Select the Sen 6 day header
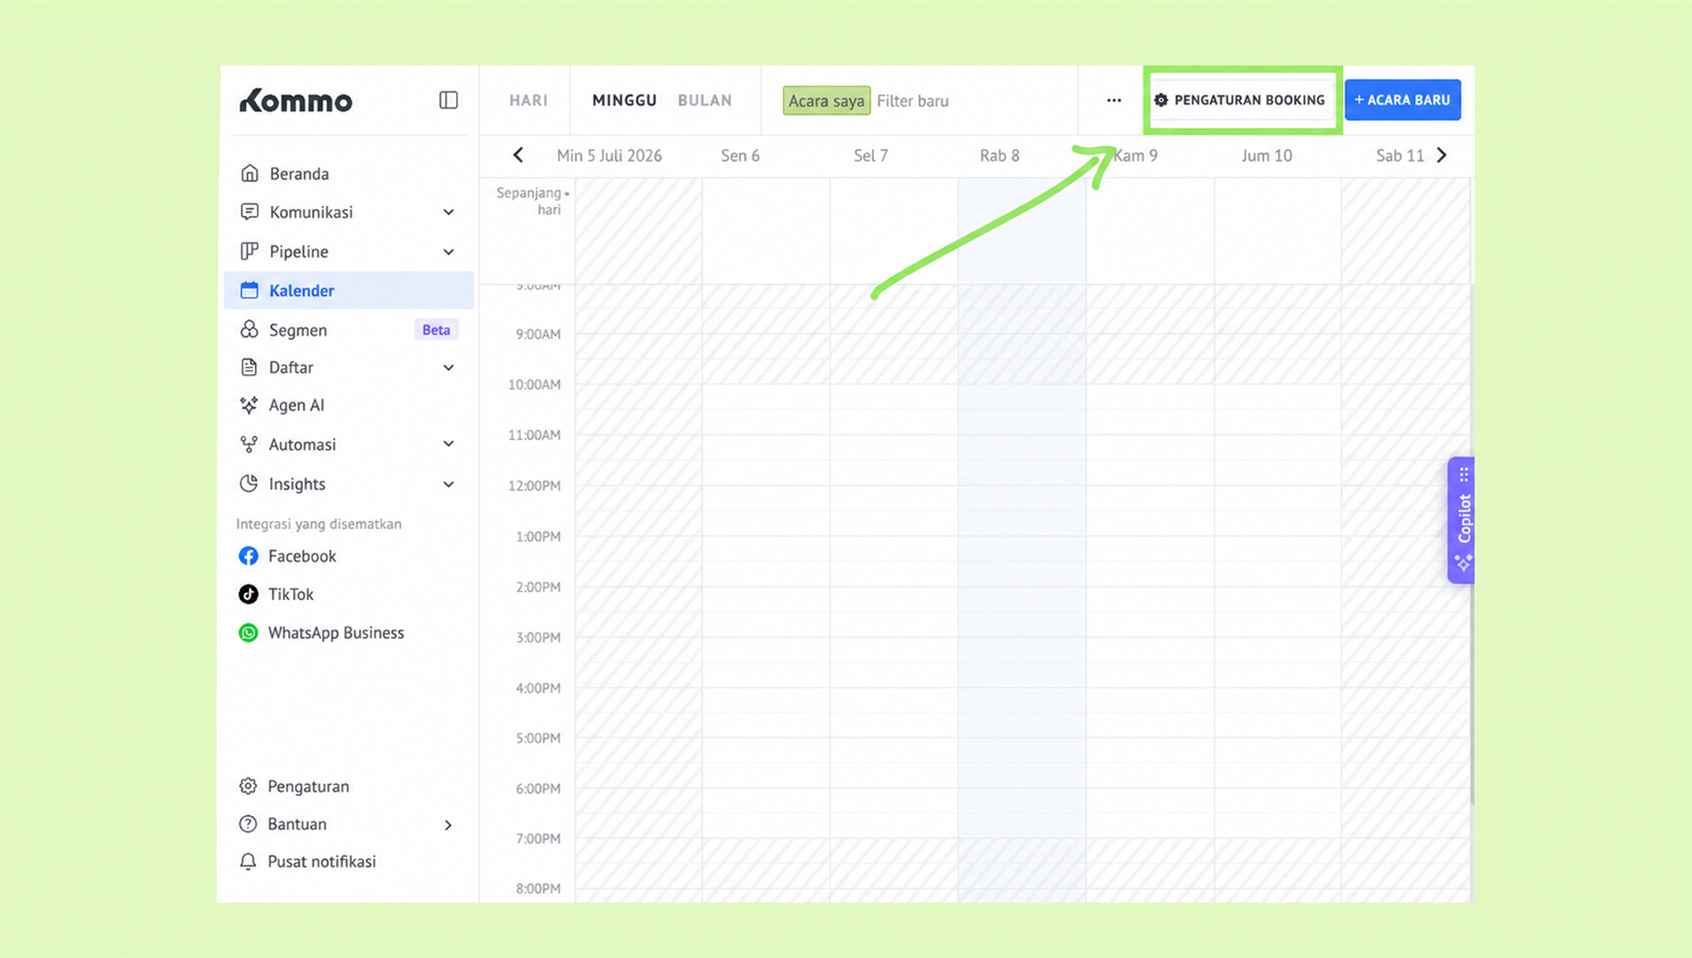This screenshot has height=958, width=1692. coord(740,156)
